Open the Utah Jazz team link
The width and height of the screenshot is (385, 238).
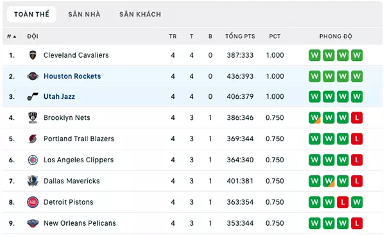tap(59, 97)
